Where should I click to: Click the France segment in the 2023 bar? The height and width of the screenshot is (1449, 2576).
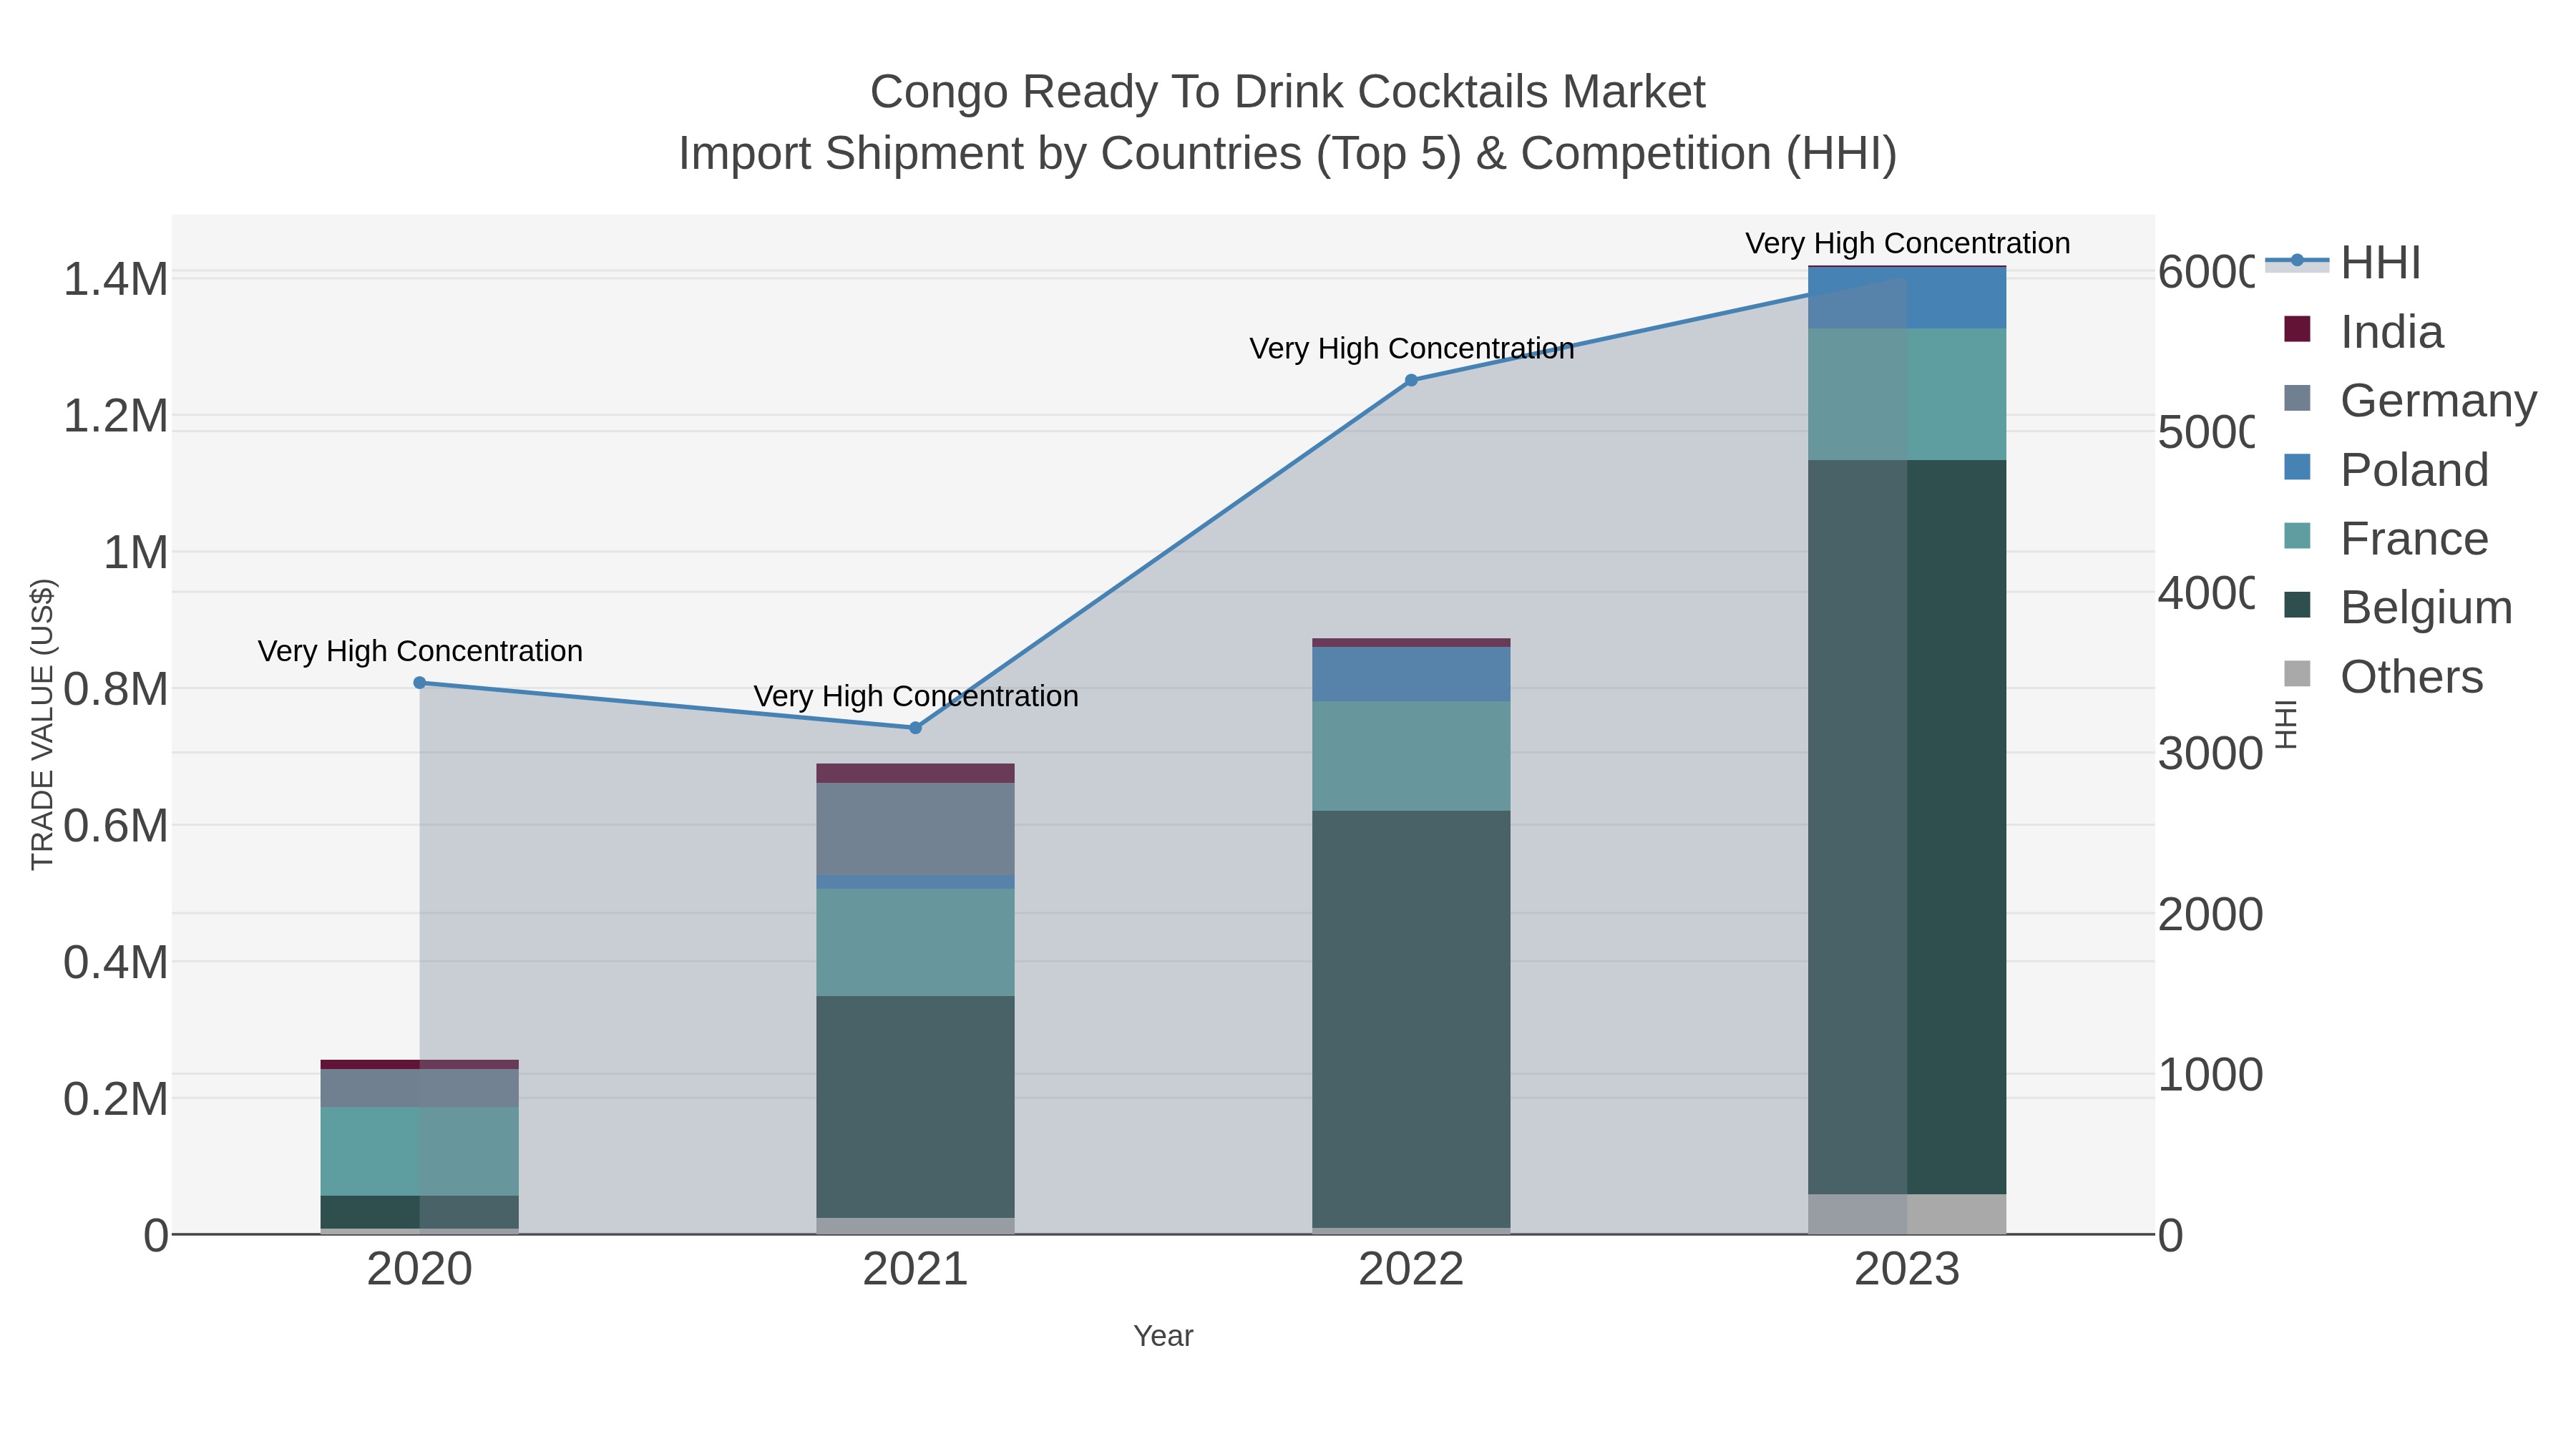(1907, 394)
